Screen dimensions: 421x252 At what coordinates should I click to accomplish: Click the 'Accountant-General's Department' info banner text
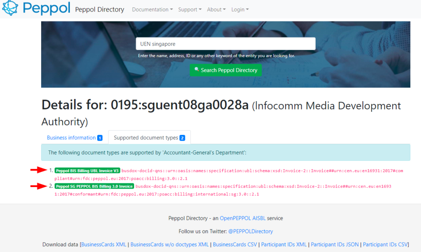[x=147, y=153]
